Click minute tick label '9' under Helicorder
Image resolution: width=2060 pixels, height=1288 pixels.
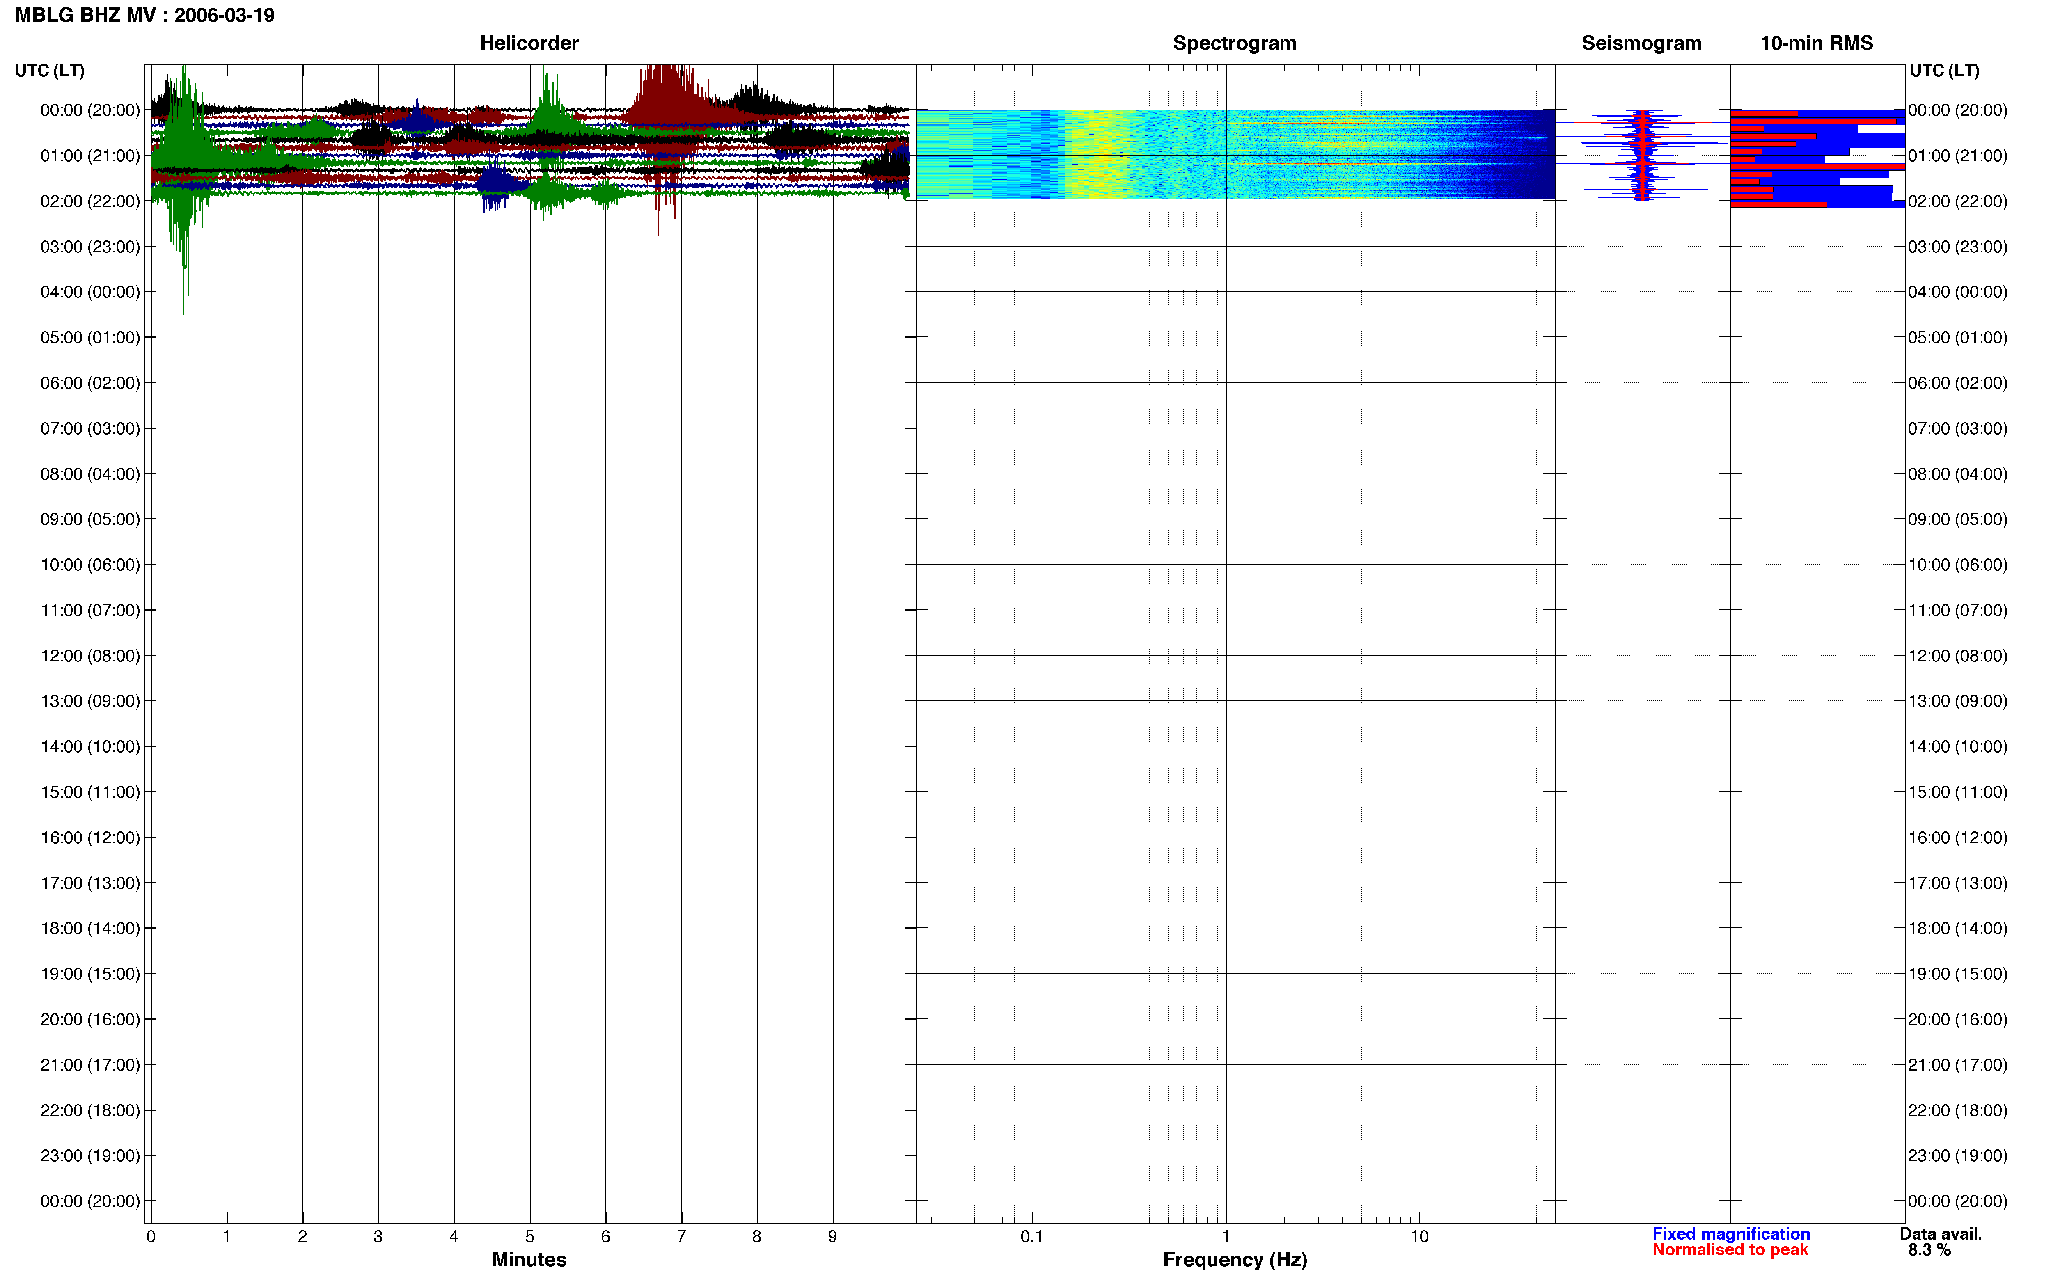point(832,1237)
